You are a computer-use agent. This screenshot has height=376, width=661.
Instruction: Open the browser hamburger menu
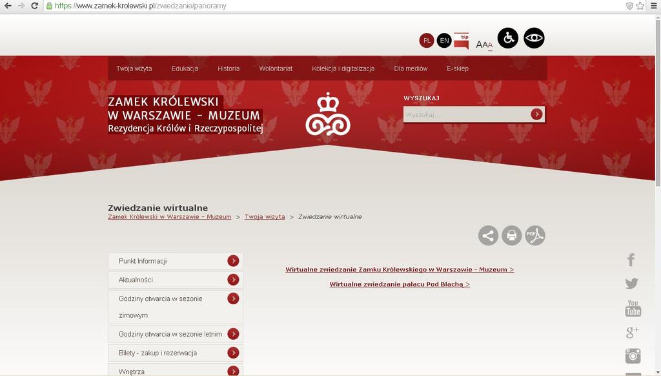(653, 6)
